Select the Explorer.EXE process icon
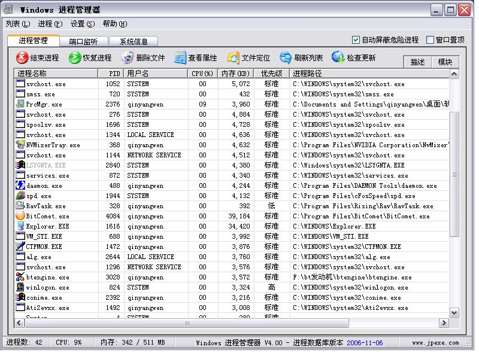This screenshot has height=359, width=479. [20, 226]
